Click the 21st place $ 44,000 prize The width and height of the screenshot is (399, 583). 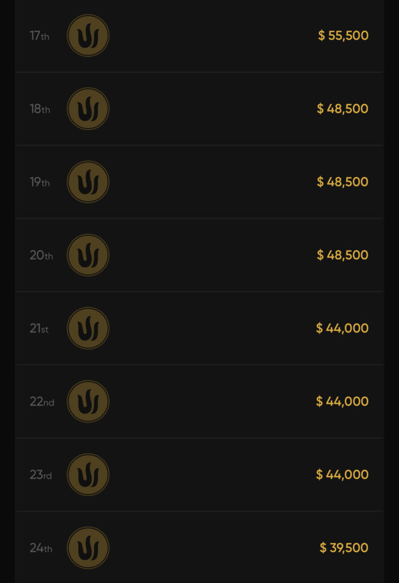(x=342, y=329)
